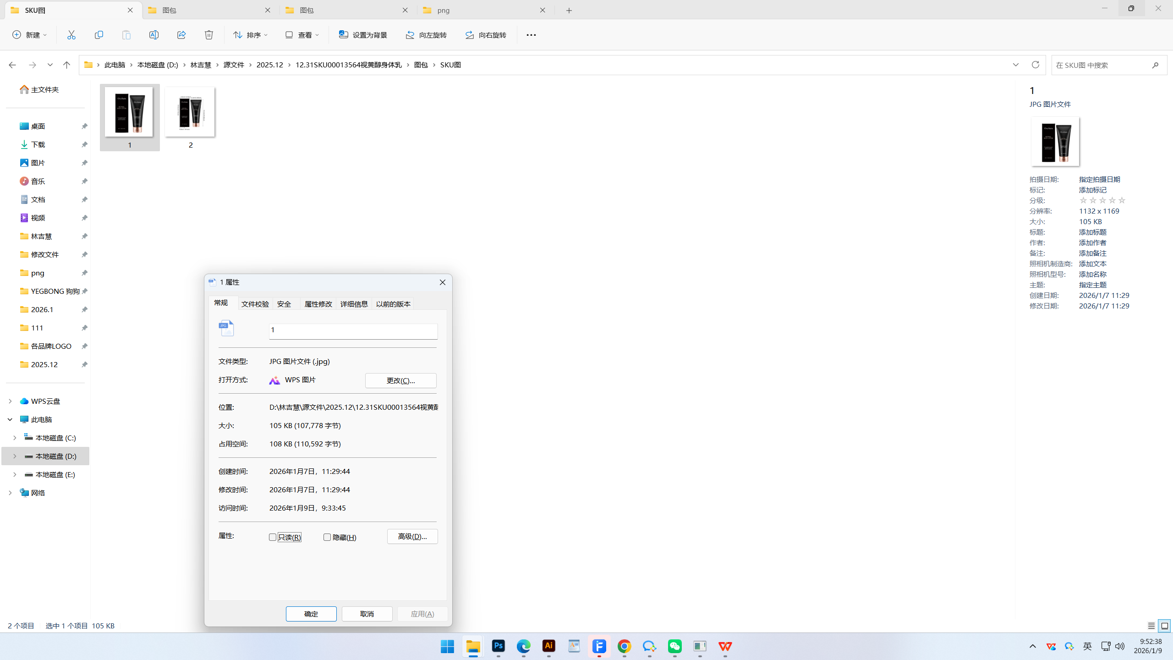
Task: Switch to the 文件校验 tab
Action: tap(255, 304)
